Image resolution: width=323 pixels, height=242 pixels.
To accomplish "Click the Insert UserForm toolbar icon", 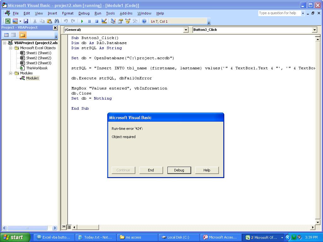I will [15, 21].
